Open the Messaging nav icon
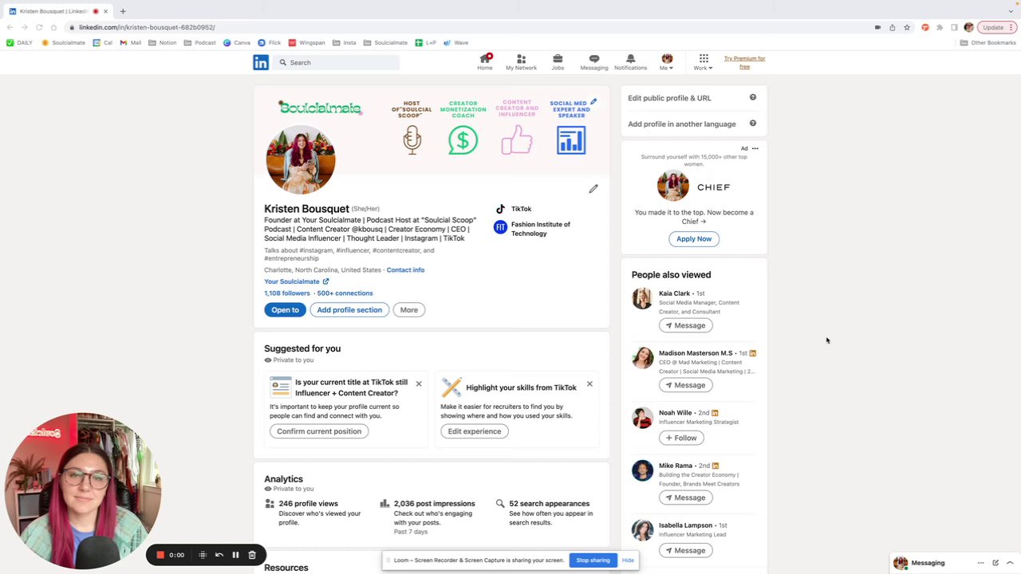This screenshot has height=574, width=1021. [593, 62]
